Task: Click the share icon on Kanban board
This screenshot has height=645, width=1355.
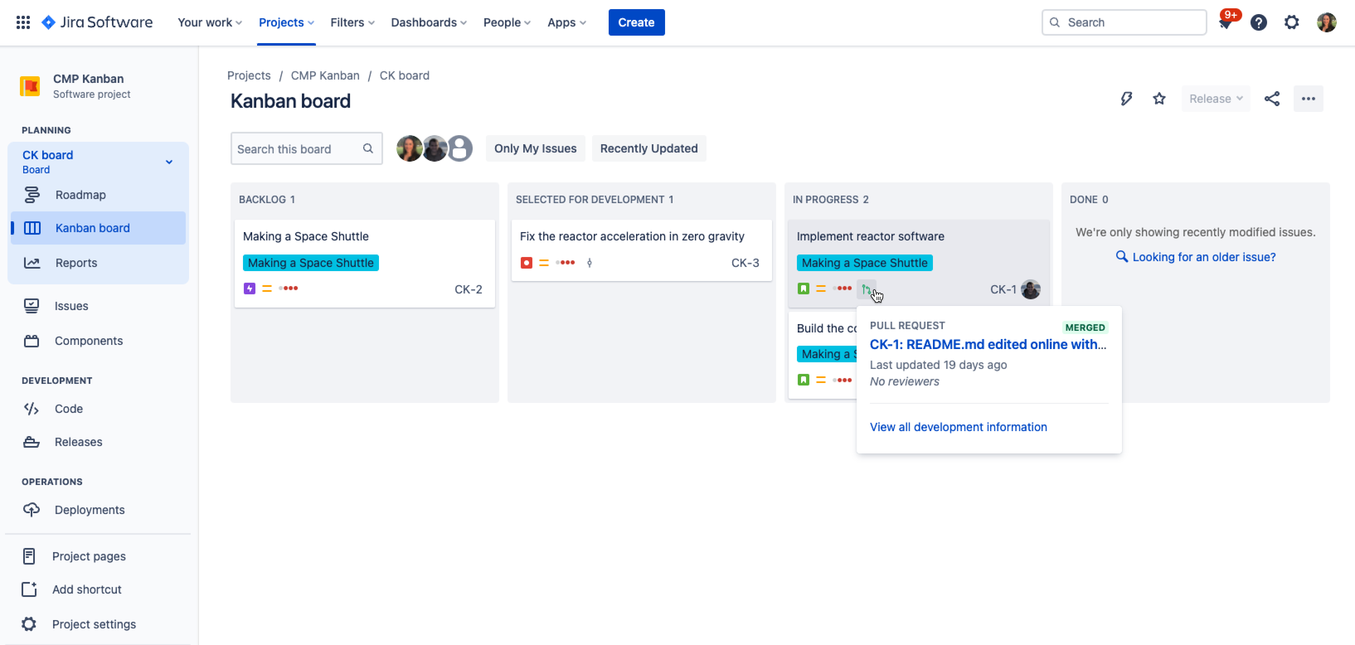Action: (1271, 98)
